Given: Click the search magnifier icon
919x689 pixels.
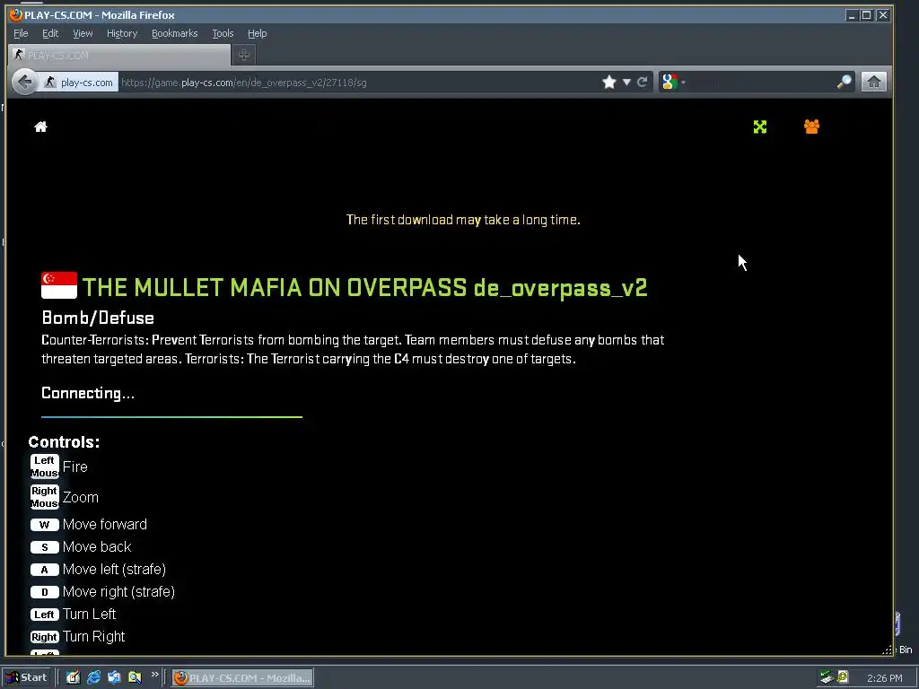Looking at the screenshot, I should (x=844, y=82).
